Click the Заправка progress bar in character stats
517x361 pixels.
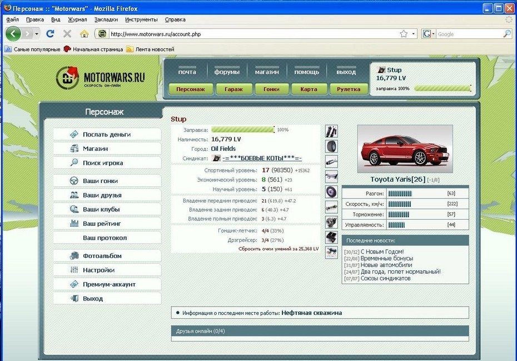(243, 130)
